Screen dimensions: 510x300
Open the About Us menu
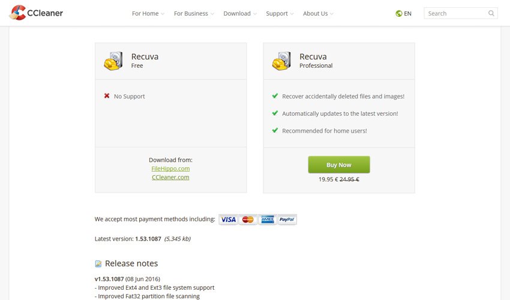coord(317,13)
